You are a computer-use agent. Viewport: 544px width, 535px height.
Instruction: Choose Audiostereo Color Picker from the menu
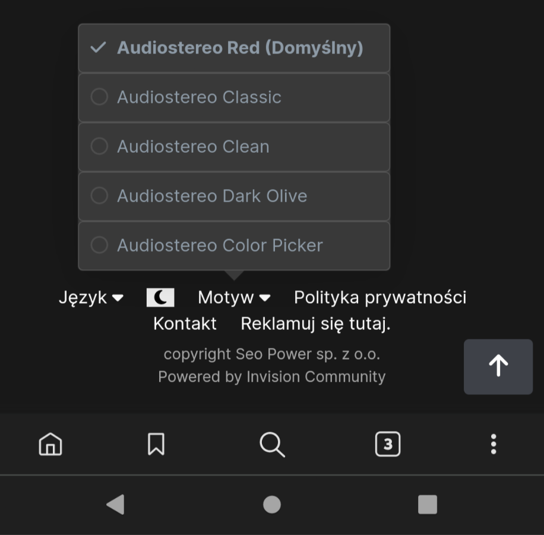pyautogui.click(x=234, y=246)
